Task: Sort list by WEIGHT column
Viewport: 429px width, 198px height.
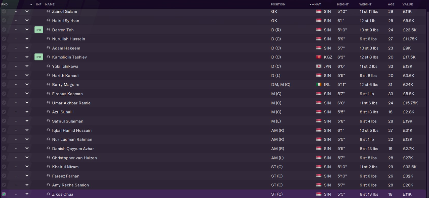Action: click(365, 4)
